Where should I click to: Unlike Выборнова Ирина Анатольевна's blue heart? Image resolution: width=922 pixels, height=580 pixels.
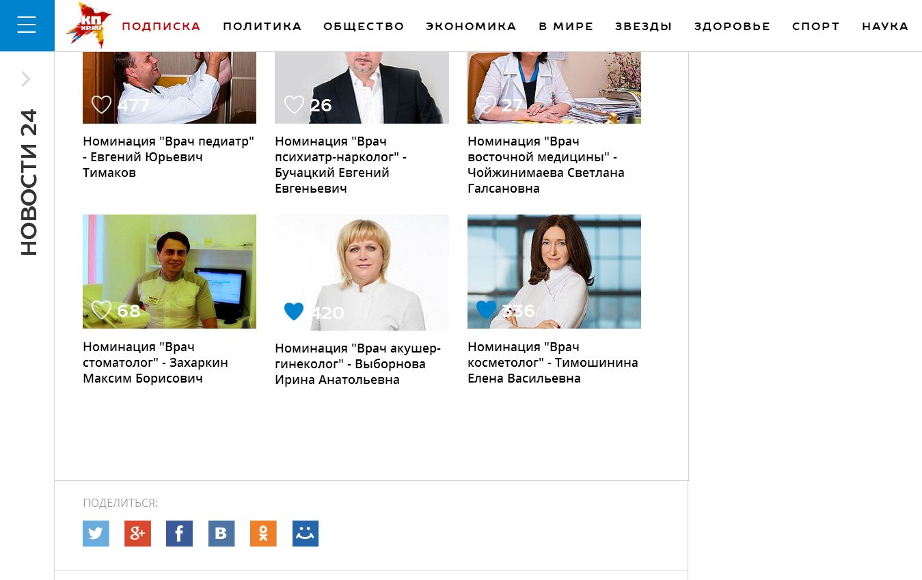(294, 312)
